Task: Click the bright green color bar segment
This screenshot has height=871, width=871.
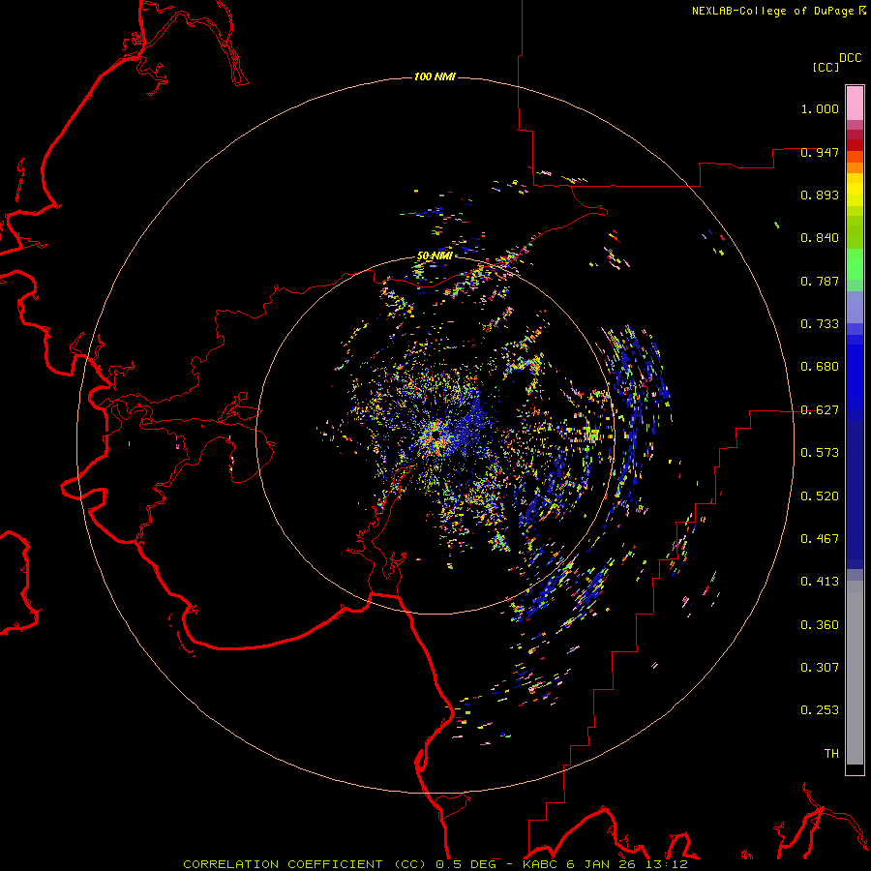Action: (x=855, y=263)
